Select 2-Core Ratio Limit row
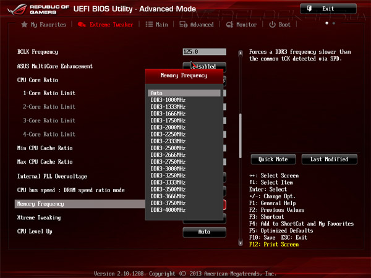 [x=49, y=107]
